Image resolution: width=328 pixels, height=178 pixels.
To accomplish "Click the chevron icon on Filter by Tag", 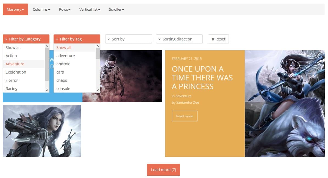I will pos(57,39).
